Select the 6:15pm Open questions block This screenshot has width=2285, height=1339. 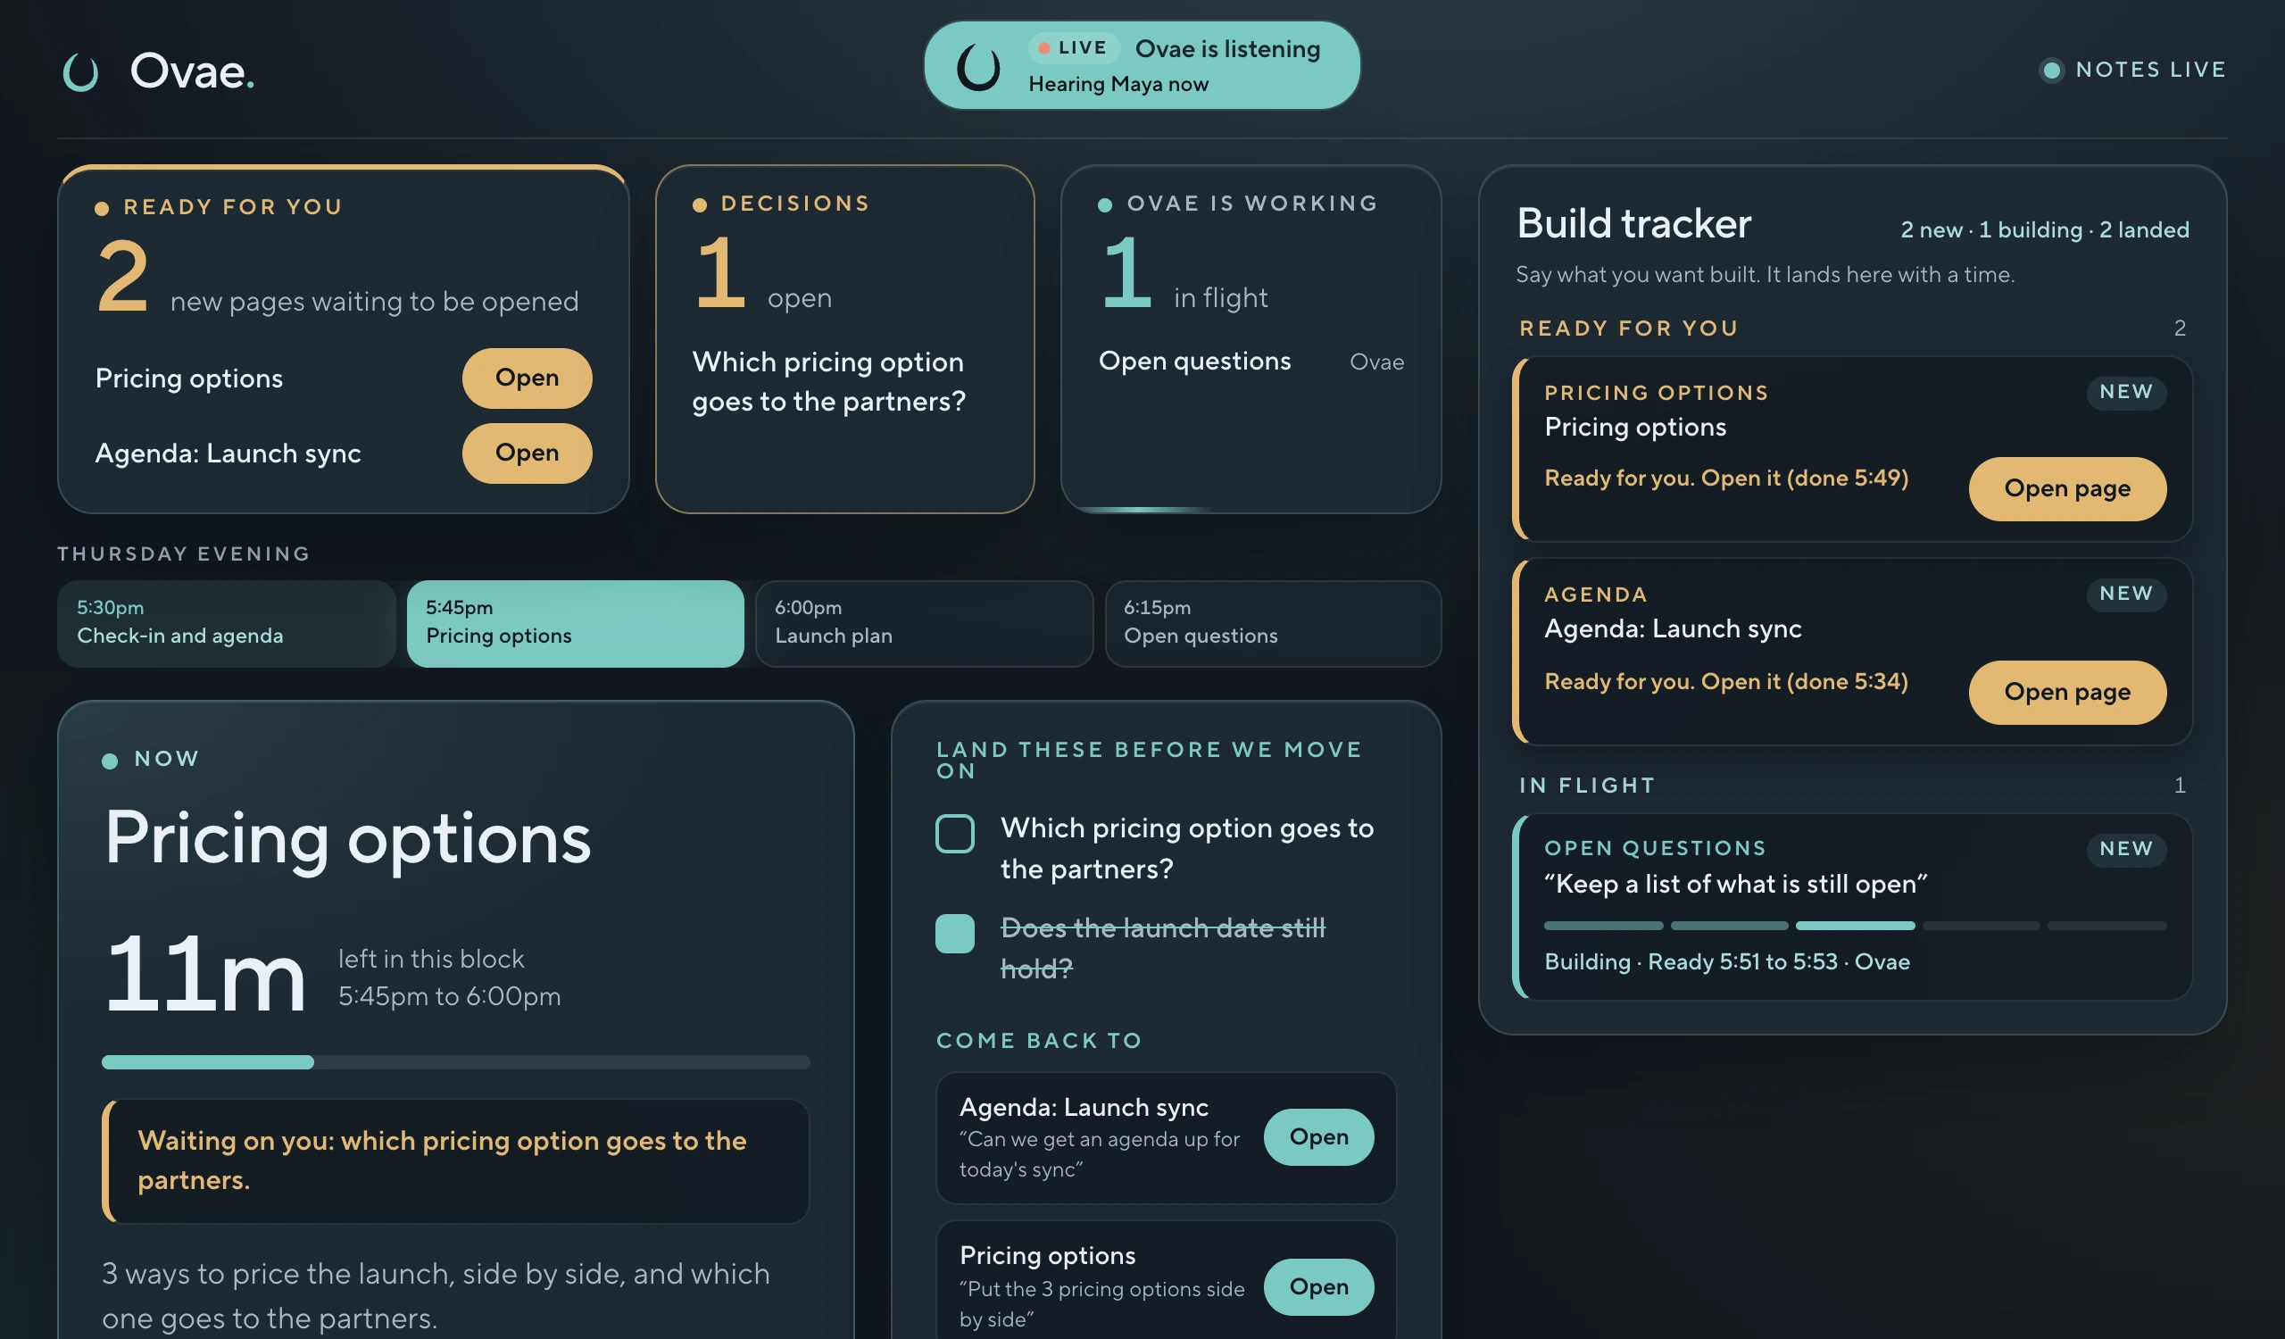click(x=1273, y=624)
